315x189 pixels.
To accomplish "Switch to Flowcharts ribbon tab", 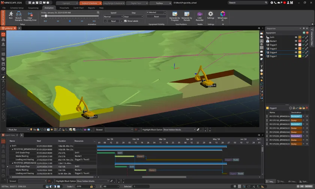I will 64,8.
